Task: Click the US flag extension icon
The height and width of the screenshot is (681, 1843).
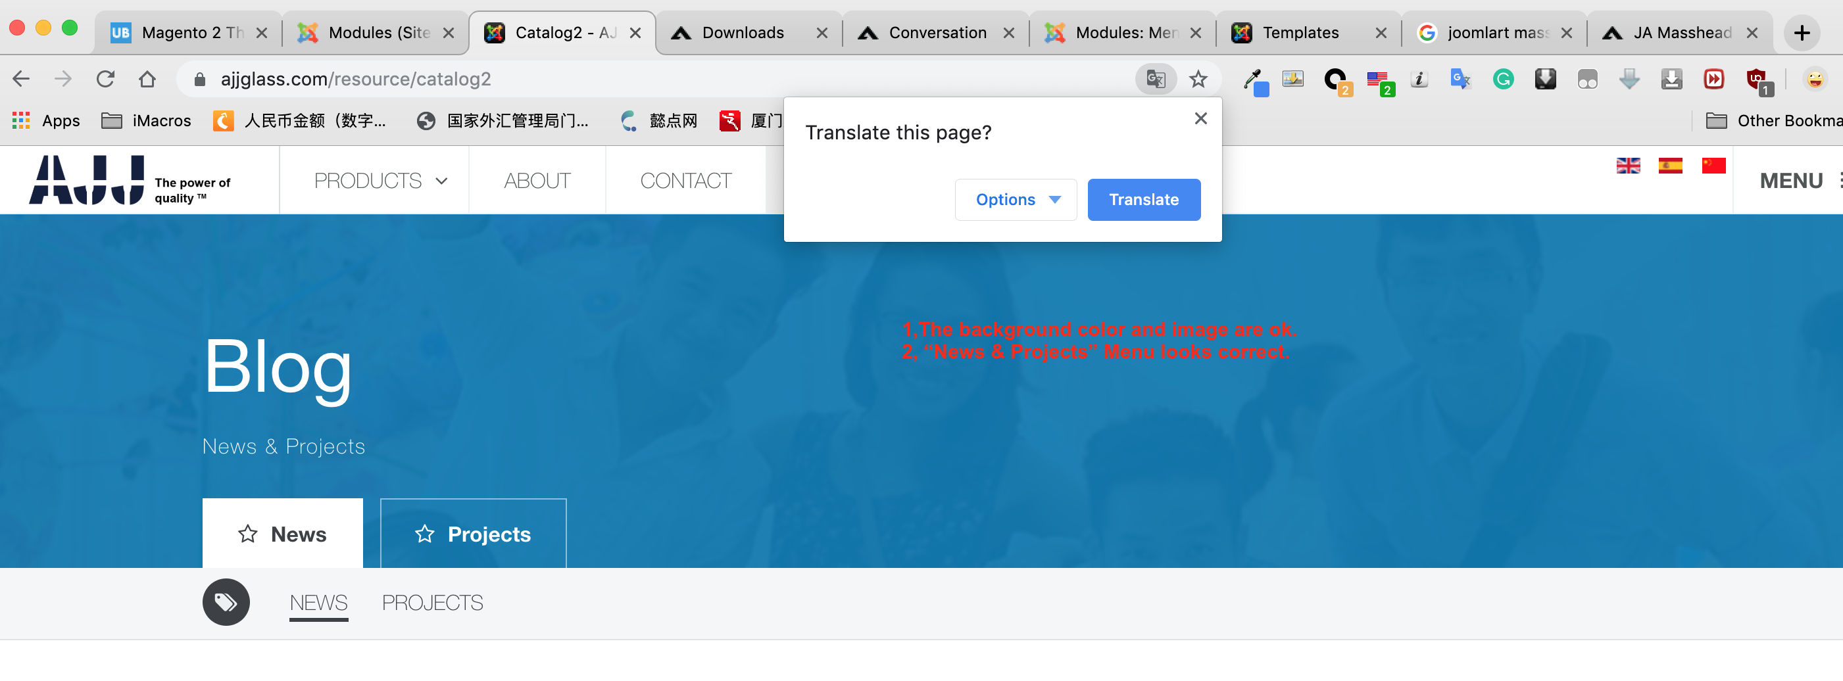Action: coord(1379,82)
